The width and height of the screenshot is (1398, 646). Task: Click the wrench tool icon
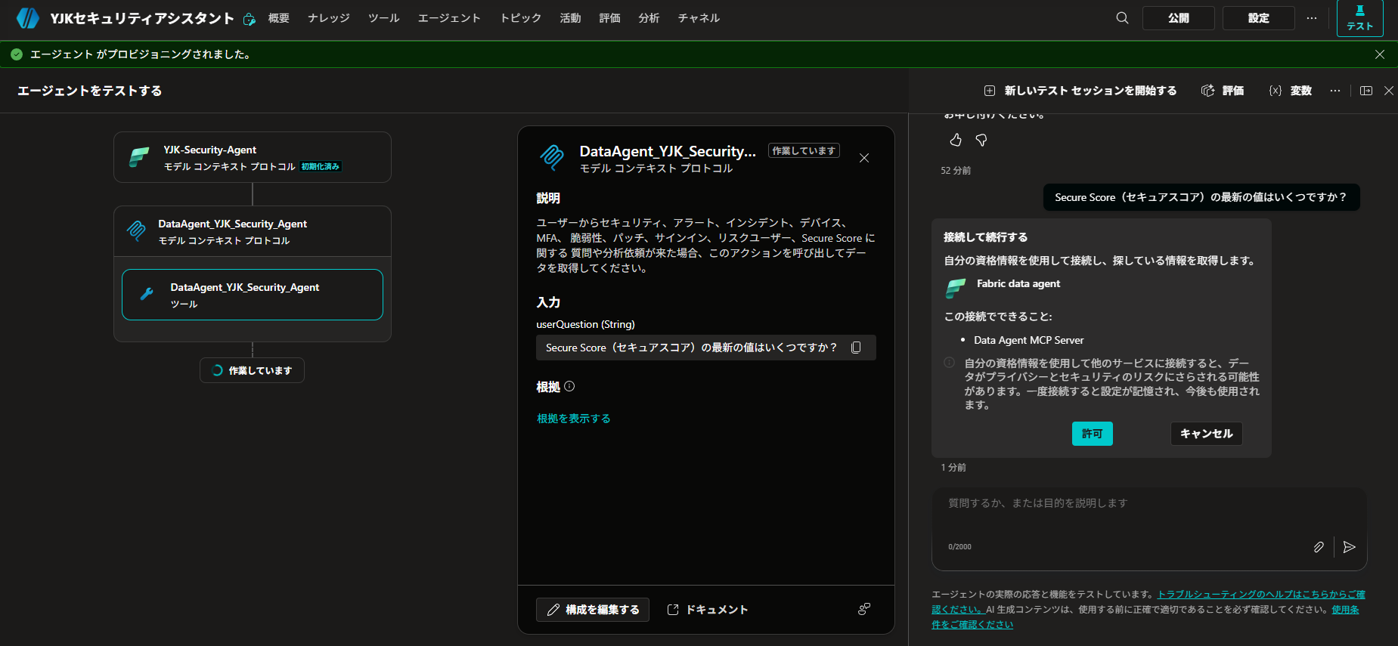pos(147,294)
